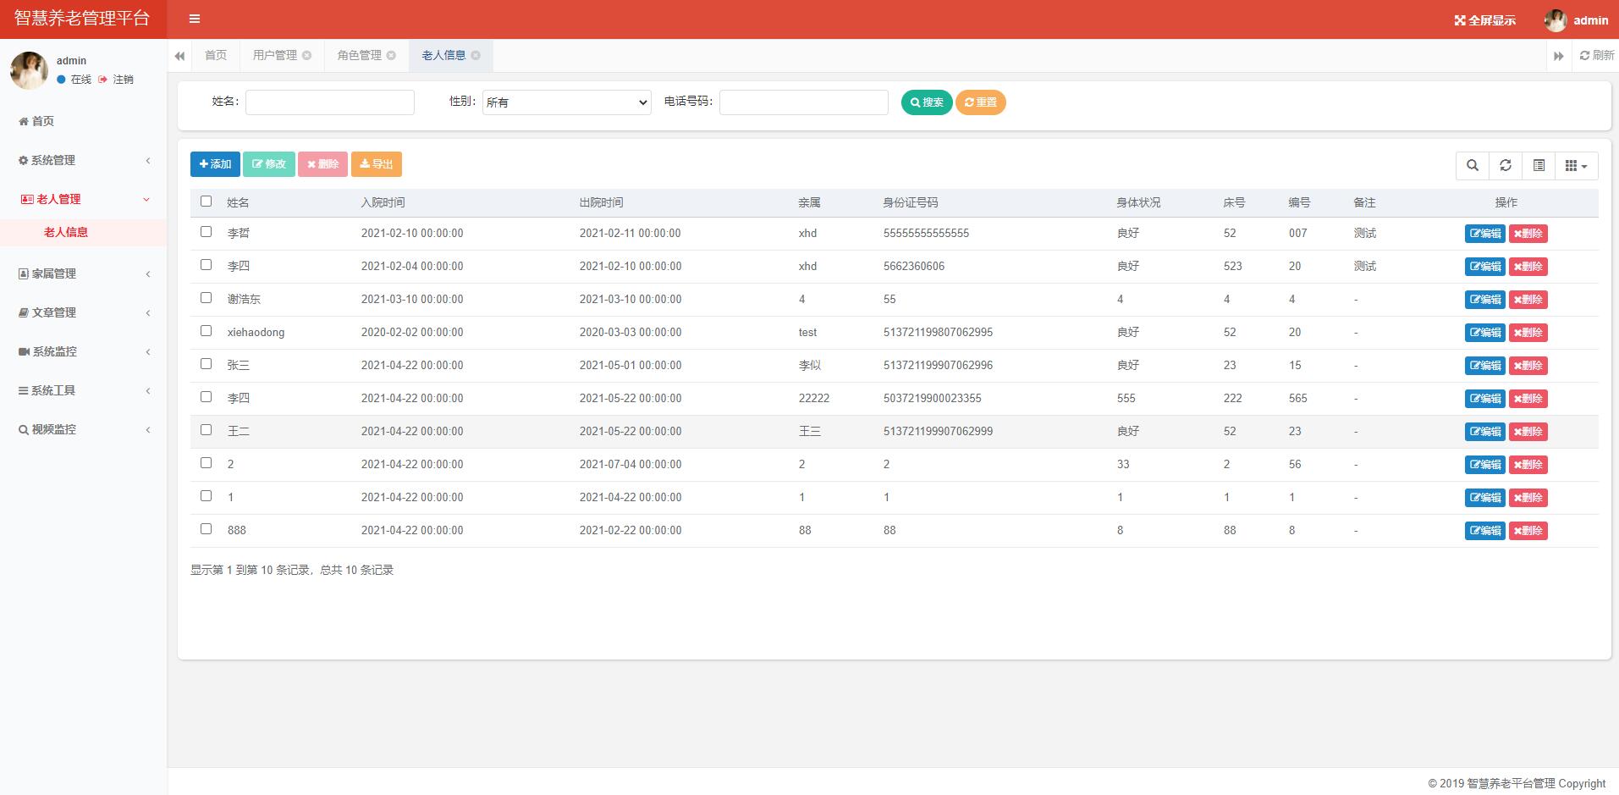Click red 删除 for row 张三

tap(1528, 366)
